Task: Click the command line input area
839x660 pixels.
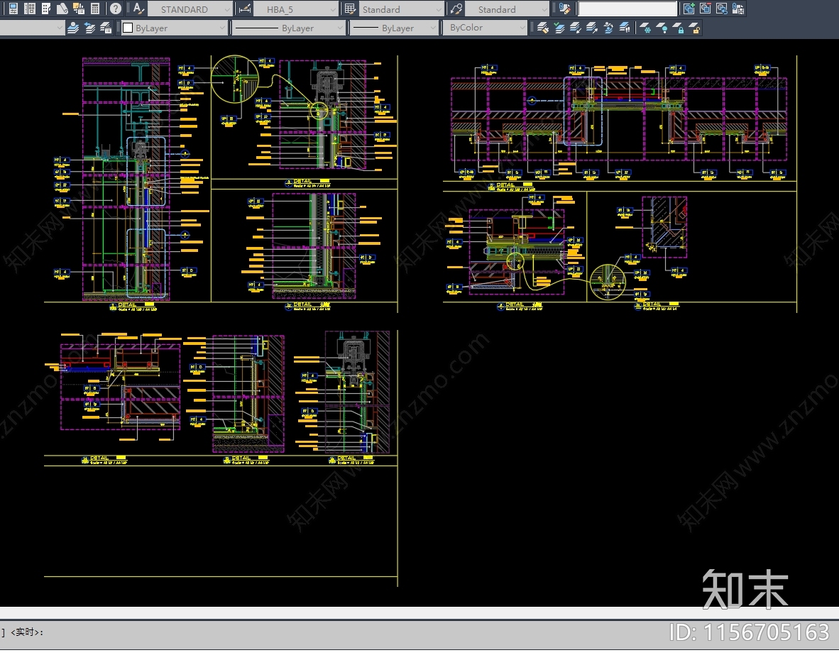Action: click(x=284, y=632)
